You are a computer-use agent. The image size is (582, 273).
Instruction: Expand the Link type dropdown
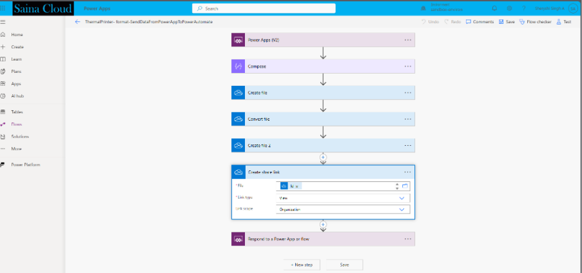[402, 198]
